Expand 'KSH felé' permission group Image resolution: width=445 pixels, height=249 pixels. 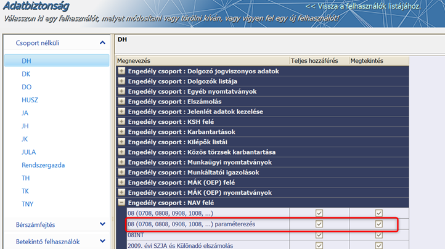click(121, 121)
